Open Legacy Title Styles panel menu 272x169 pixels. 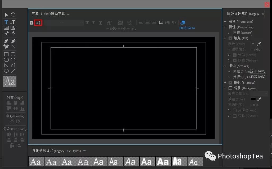pos(84,151)
